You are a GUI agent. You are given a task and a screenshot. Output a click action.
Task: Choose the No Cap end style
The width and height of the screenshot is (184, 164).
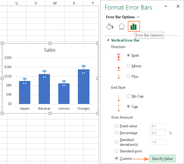(x=128, y=96)
